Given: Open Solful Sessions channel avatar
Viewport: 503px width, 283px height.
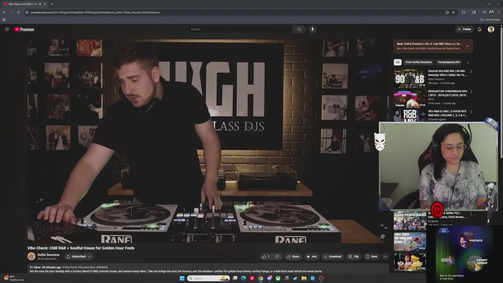Looking at the screenshot, I should pos(31,257).
